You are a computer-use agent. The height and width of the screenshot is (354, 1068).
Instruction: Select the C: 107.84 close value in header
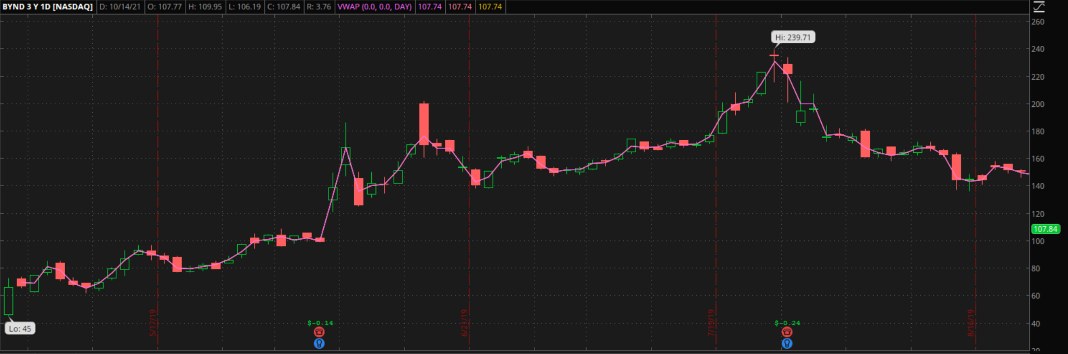(284, 7)
